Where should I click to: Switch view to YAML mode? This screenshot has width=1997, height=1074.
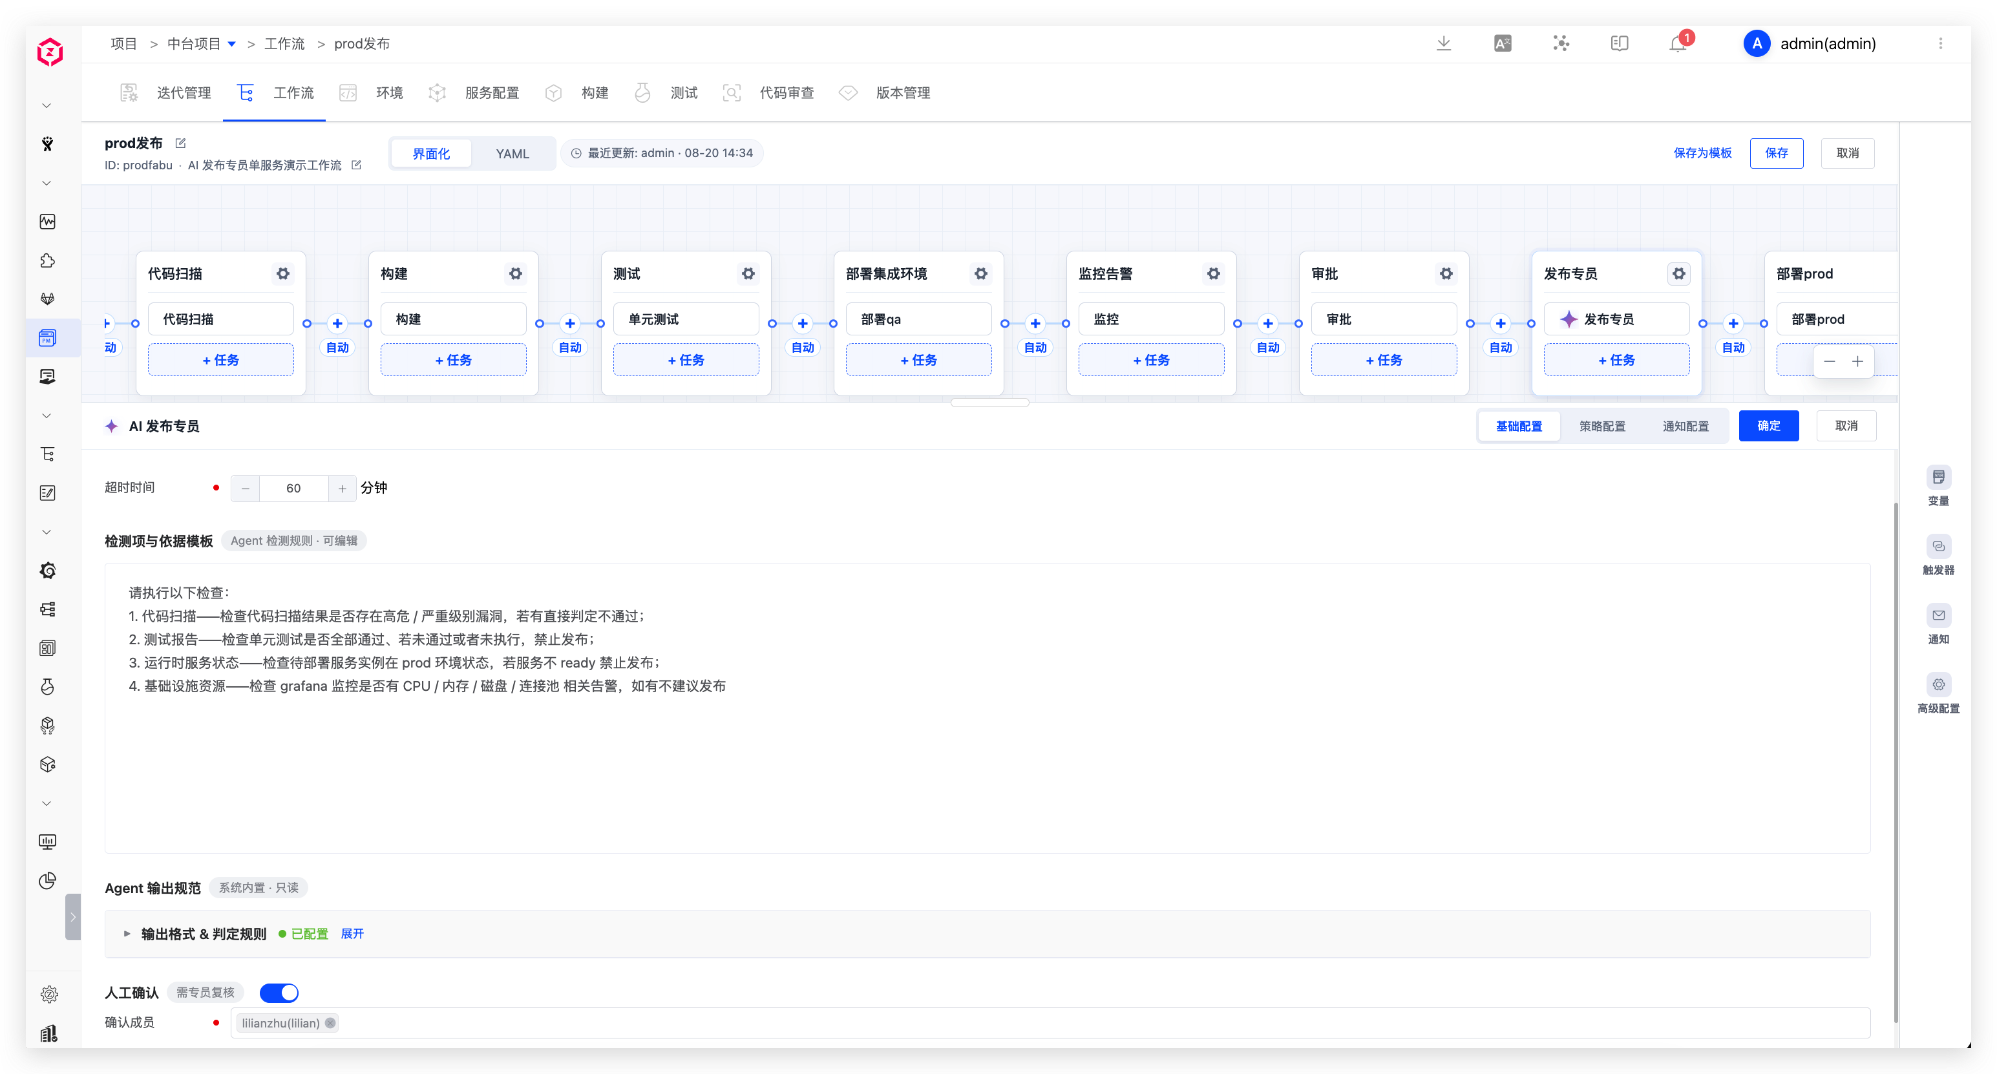pyautogui.click(x=512, y=153)
